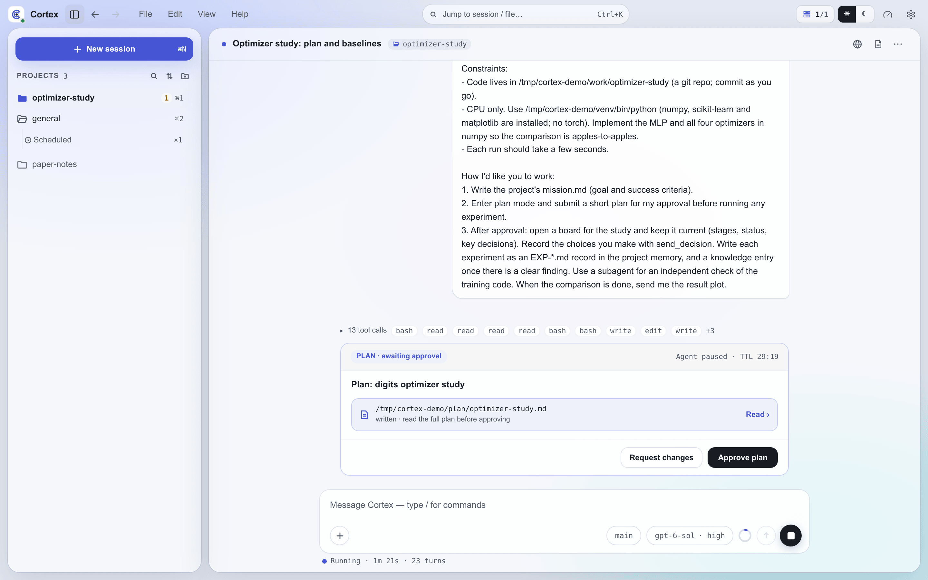The width and height of the screenshot is (928, 580).
Task: Open settings gear icon
Action: click(911, 14)
